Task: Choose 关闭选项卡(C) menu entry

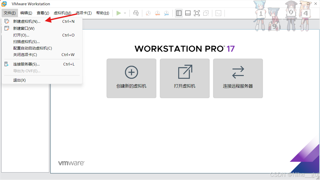Action: pos(42,55)
